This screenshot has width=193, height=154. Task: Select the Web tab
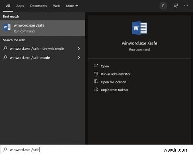click(56, 6)
